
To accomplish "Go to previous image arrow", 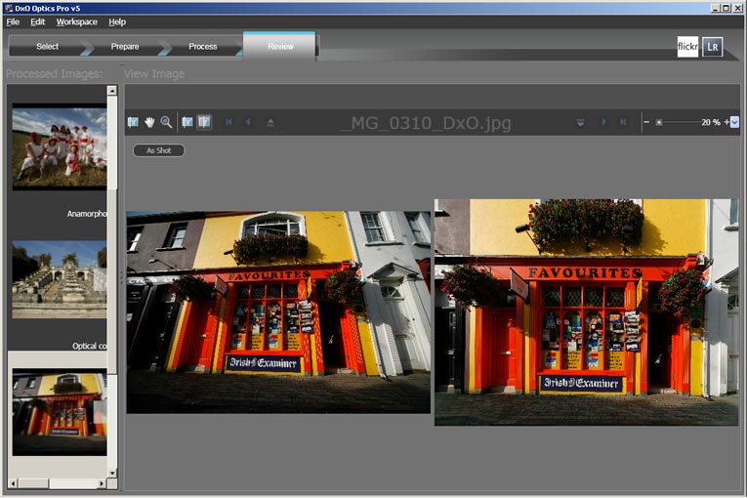I will point(247,122).
